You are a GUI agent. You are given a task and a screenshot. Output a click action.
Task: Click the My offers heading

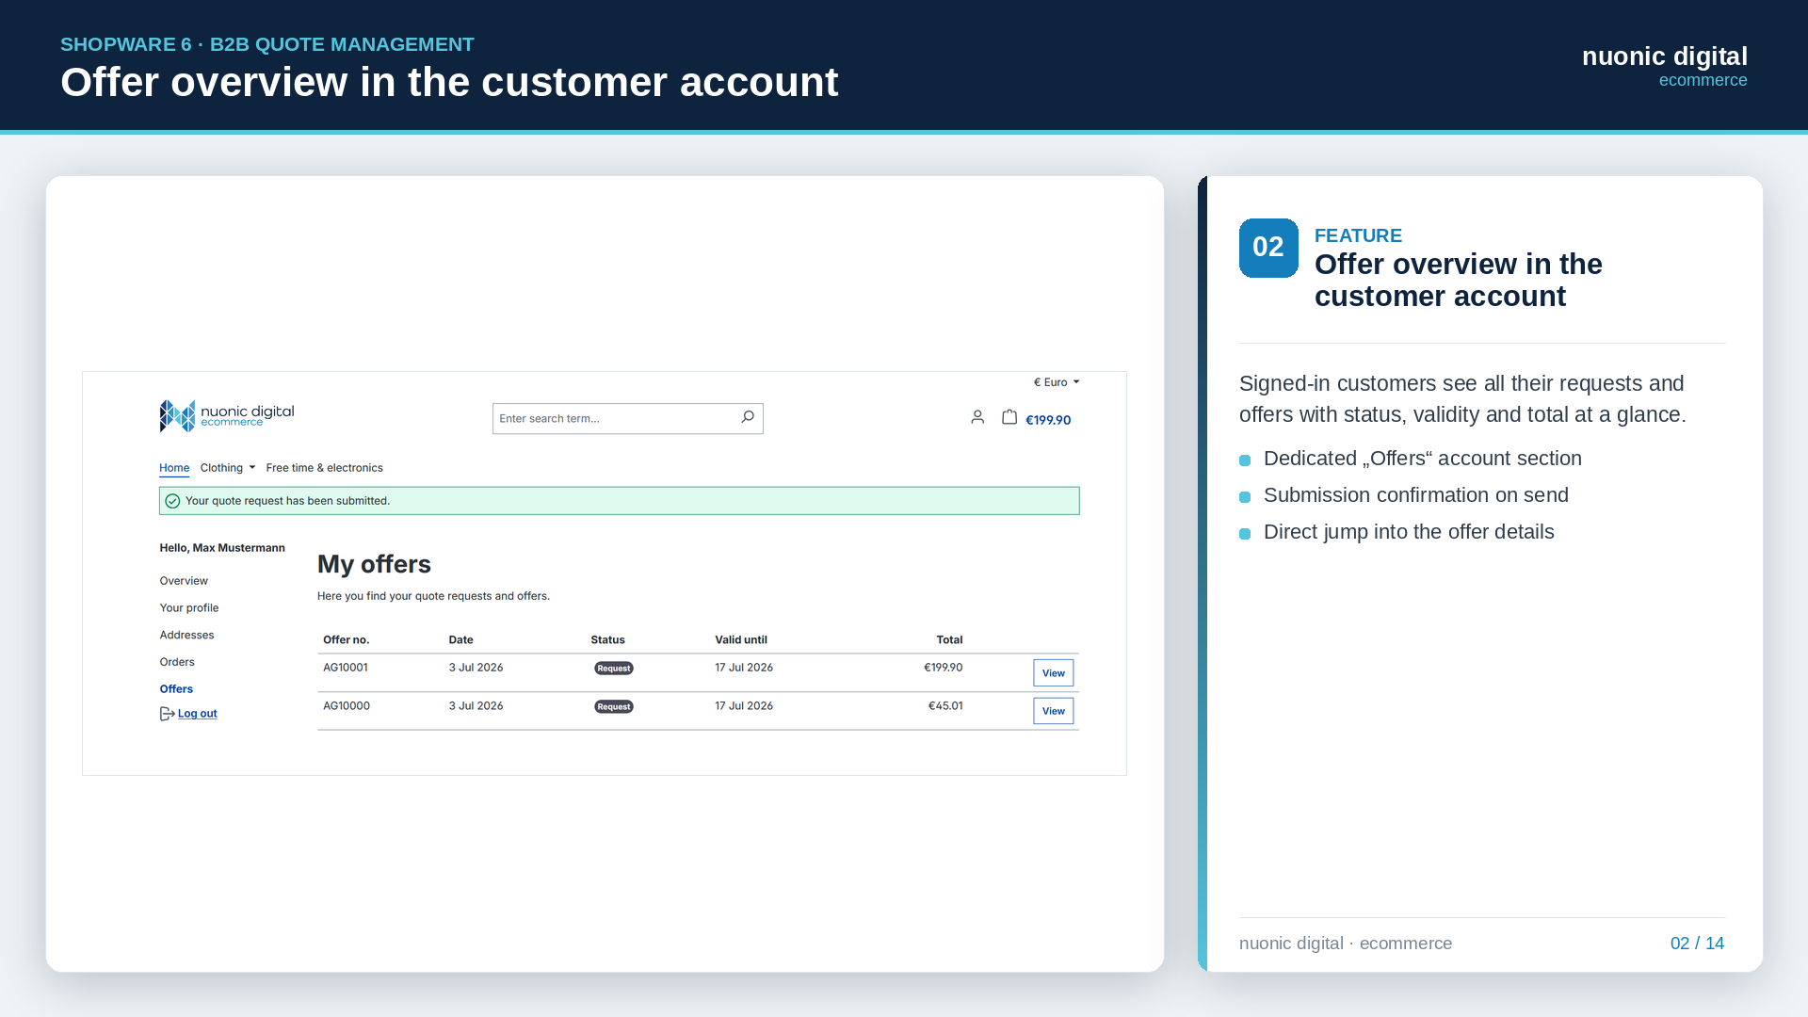(374, 564)
